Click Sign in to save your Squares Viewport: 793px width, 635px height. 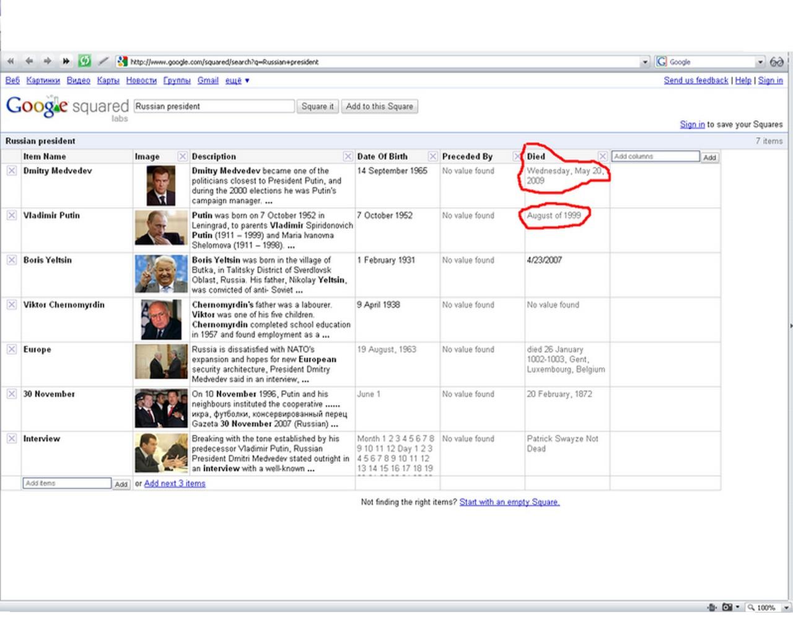[692, 125]
